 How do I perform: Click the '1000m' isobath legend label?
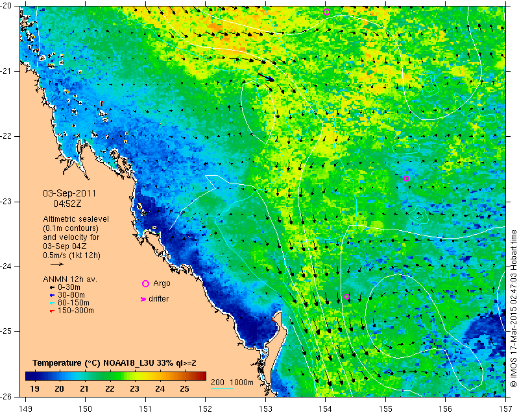click(241, 382)
